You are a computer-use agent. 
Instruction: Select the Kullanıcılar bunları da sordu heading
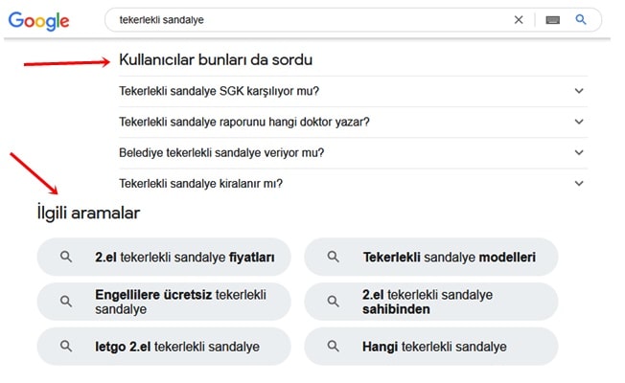(x=216, y=59)
